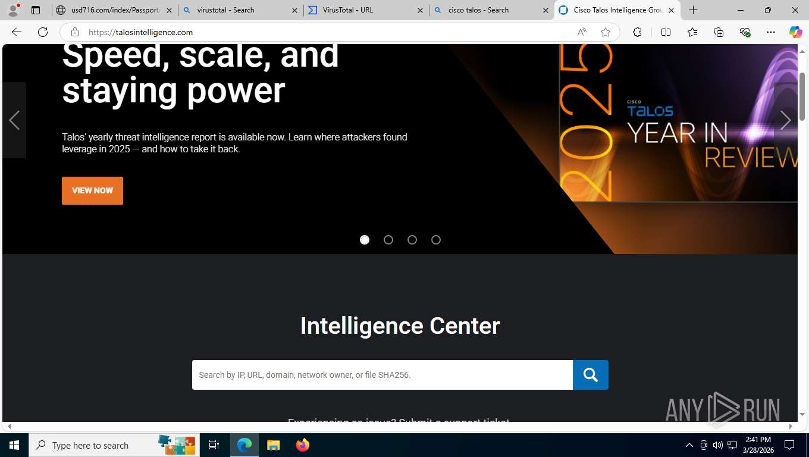Open the volume speaker tray icon
This screenshot has height=457, width=809.
pos(718,445)
